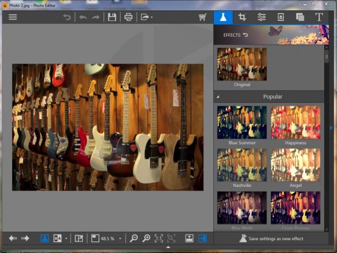Image resolution: width=337 pixels, height=253 pixels.
Task: Save the photo with floppy icon
Action: click(x=112, y=17)
